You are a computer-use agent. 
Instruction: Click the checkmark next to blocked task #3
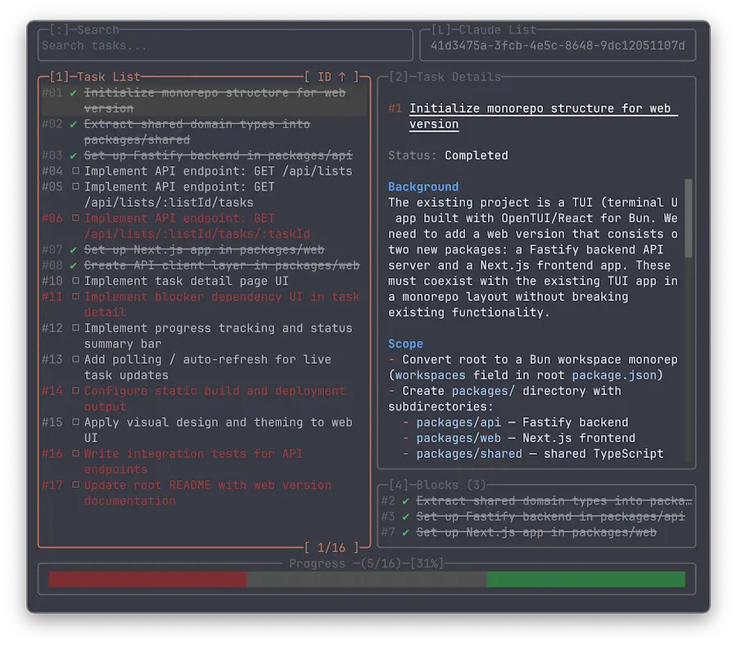pyautogui.click(x=406, y=517)
